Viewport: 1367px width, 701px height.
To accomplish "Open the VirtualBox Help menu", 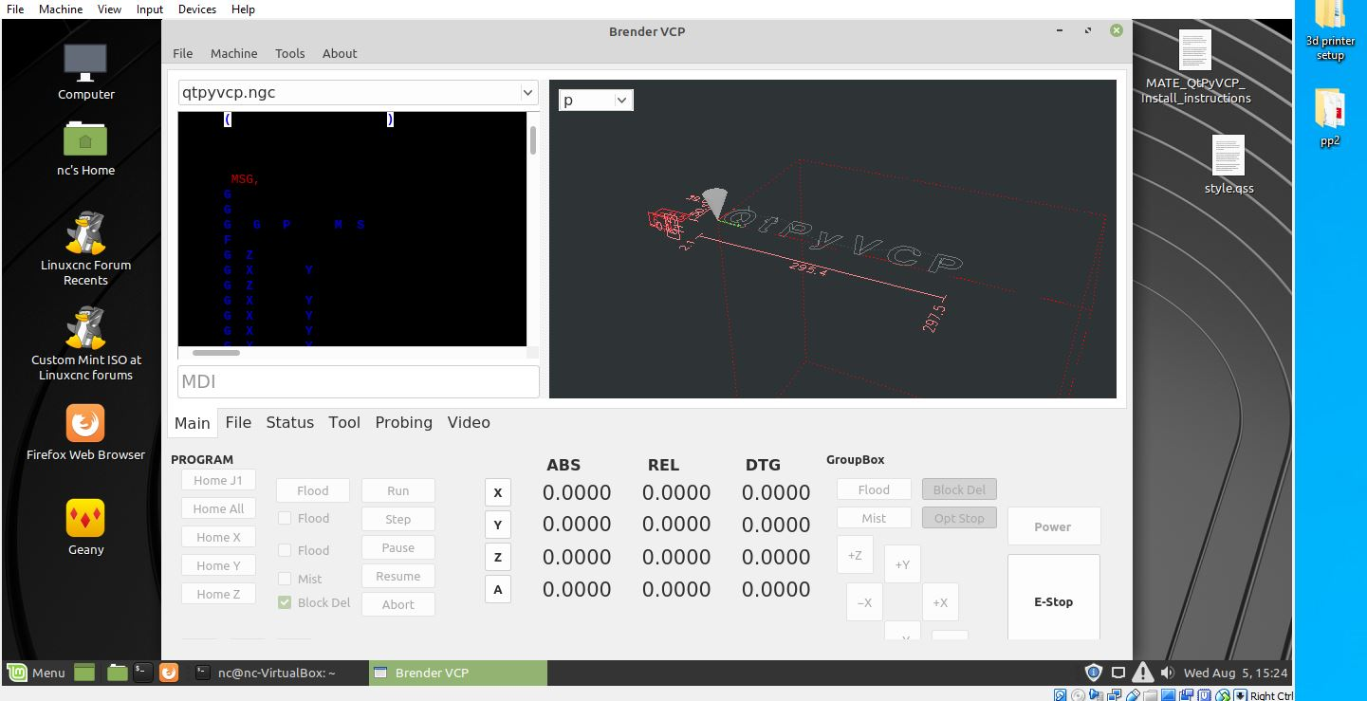I will (243, 9).
